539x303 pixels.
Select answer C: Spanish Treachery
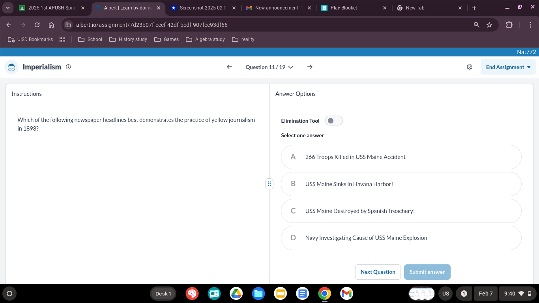401,211
